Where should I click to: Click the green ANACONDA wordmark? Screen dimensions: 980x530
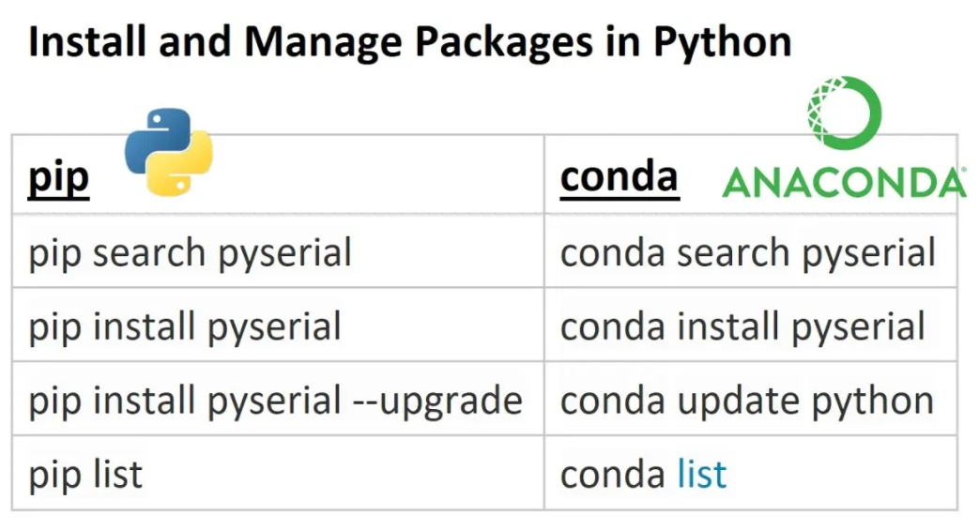(x=843, y=182)
